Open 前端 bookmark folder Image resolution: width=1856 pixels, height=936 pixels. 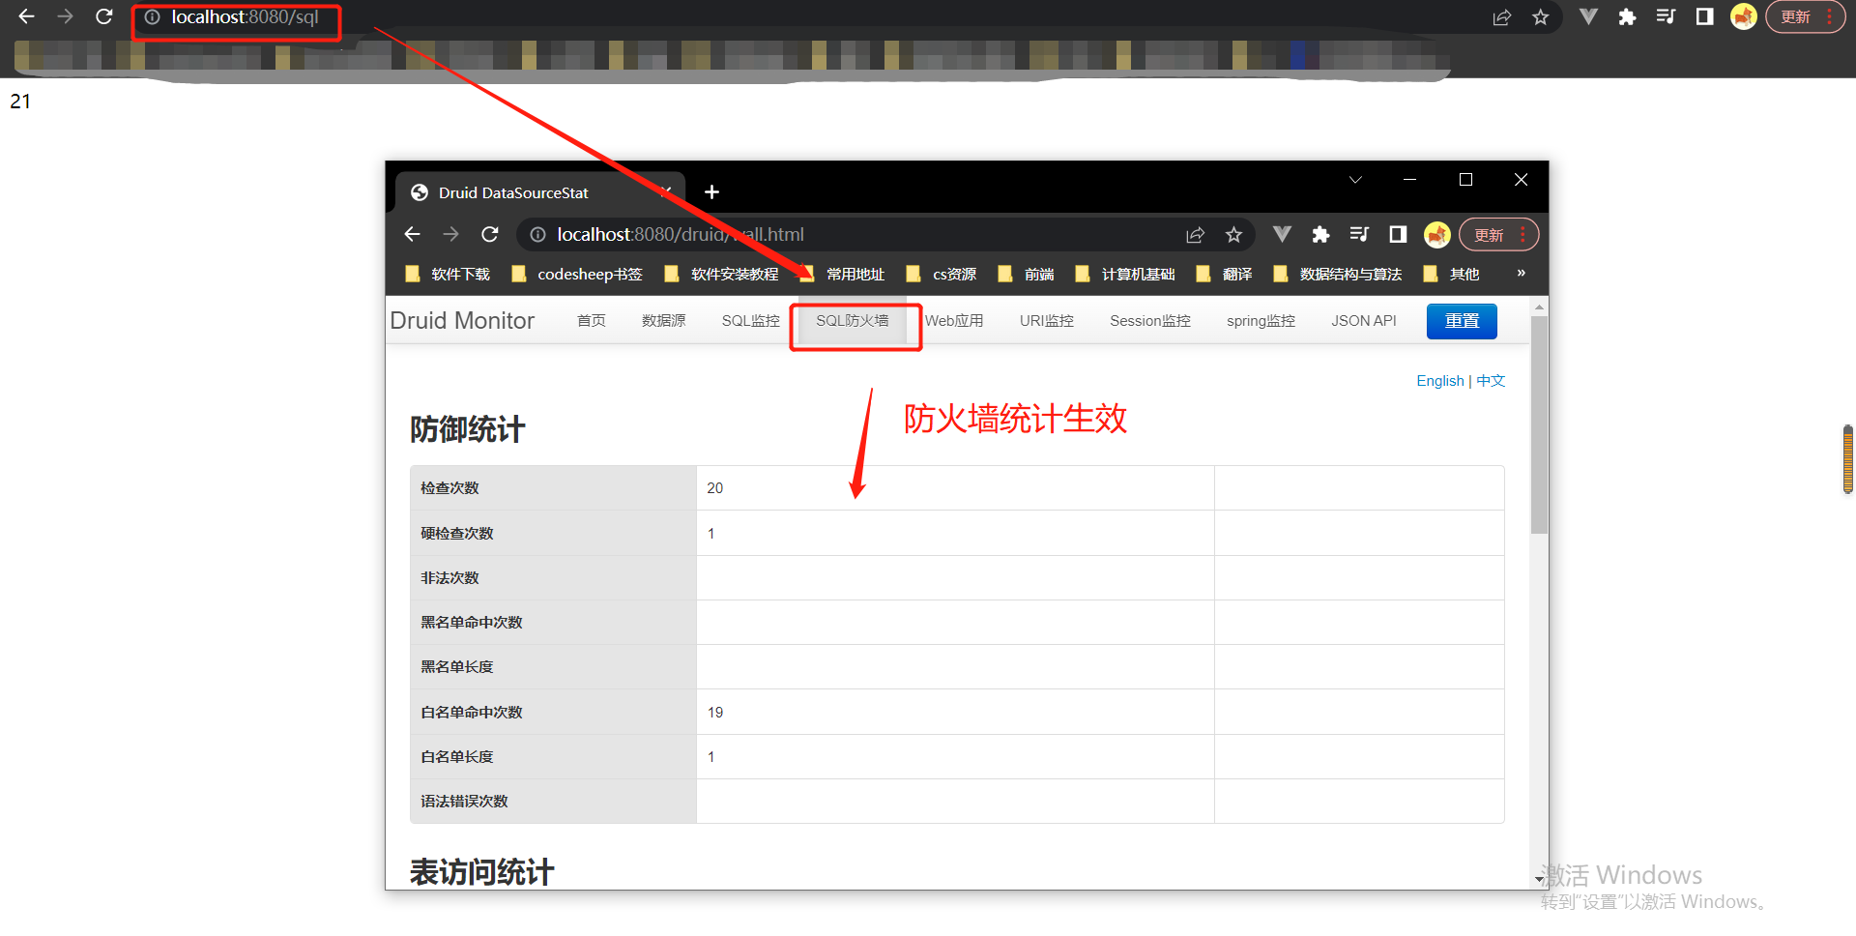pyautogui.click(x=1027, y=275)
